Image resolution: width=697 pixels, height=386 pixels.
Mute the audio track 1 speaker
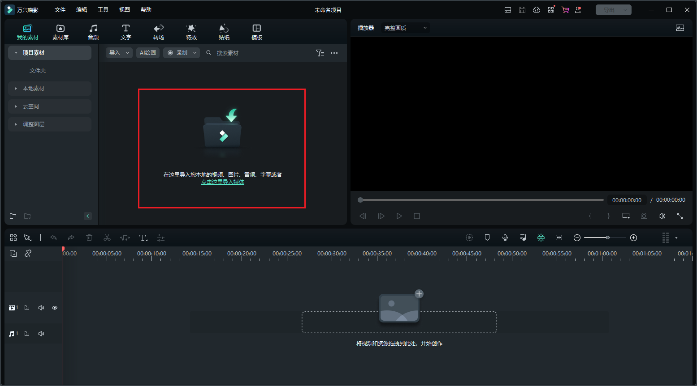coord(41,334)
